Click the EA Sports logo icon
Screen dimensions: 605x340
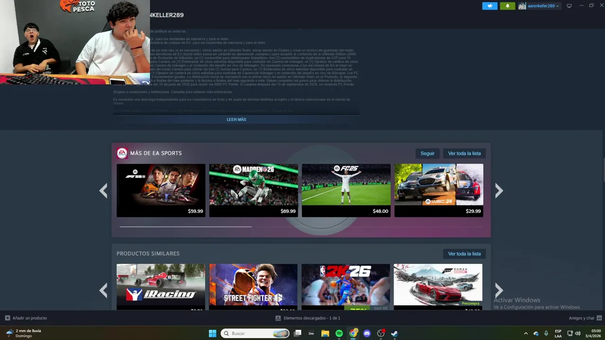tap(122, 153)
